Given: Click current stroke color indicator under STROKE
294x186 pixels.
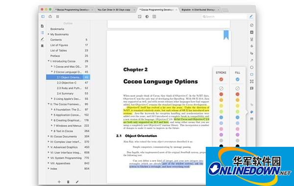Looking at the screenshot, I should (221, 79).
